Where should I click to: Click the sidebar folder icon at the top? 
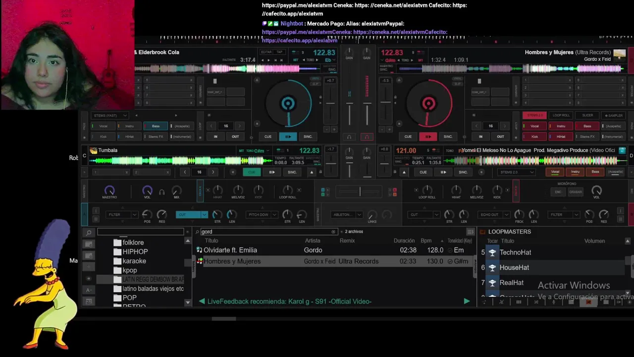coord(89,244)
